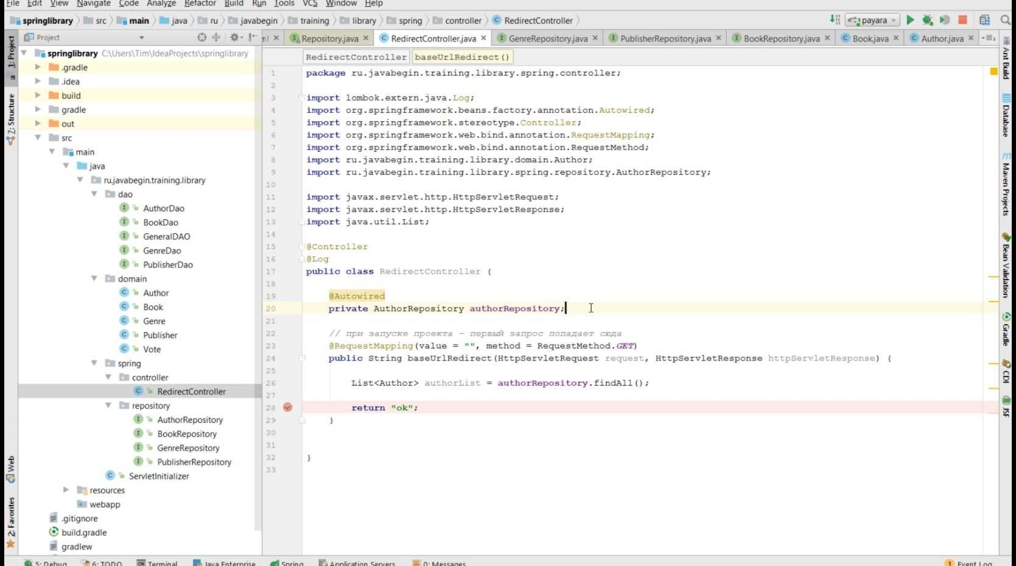1016x566 pixels.
Task: Collapse the dao package
Action: [94, 194]
